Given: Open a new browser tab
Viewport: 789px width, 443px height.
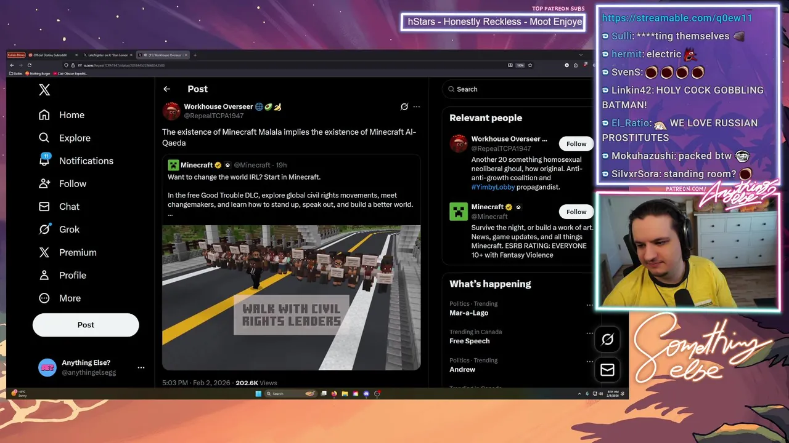Looking at the screenshot, I should (195, 55).
